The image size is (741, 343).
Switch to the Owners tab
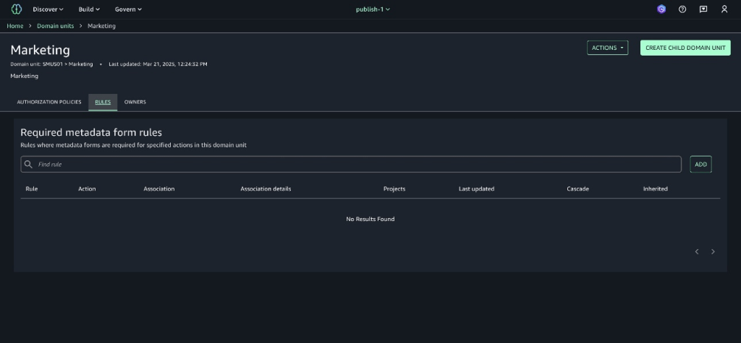click(x=135, y=102)
